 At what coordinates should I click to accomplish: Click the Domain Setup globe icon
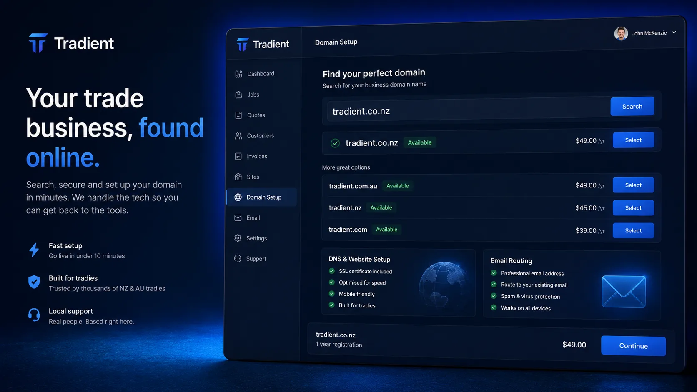tap(238, 197)
